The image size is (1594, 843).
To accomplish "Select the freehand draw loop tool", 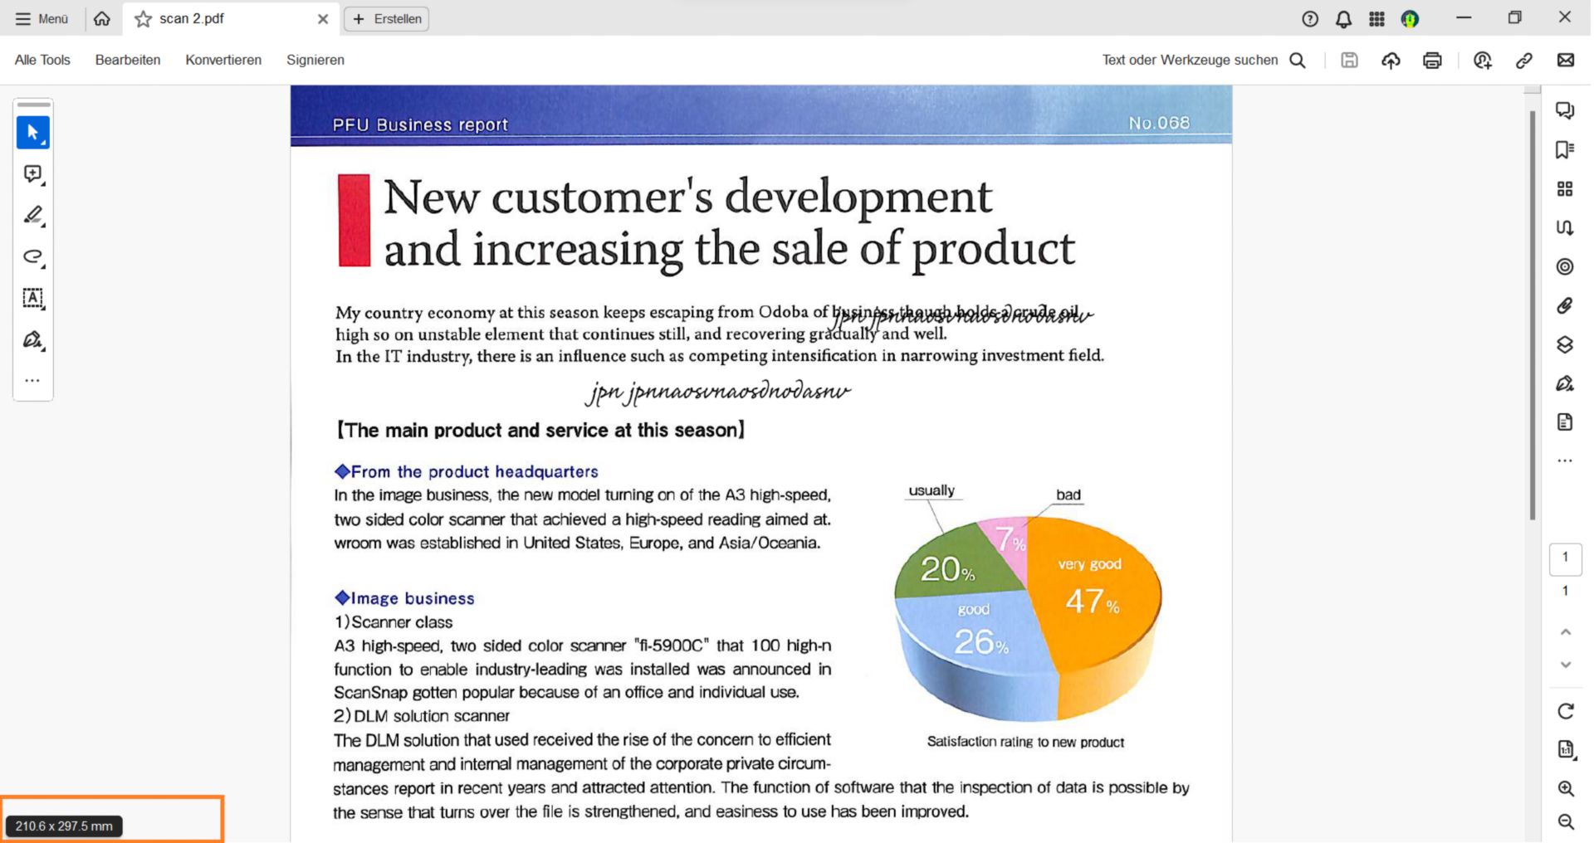I will point(33,257).
